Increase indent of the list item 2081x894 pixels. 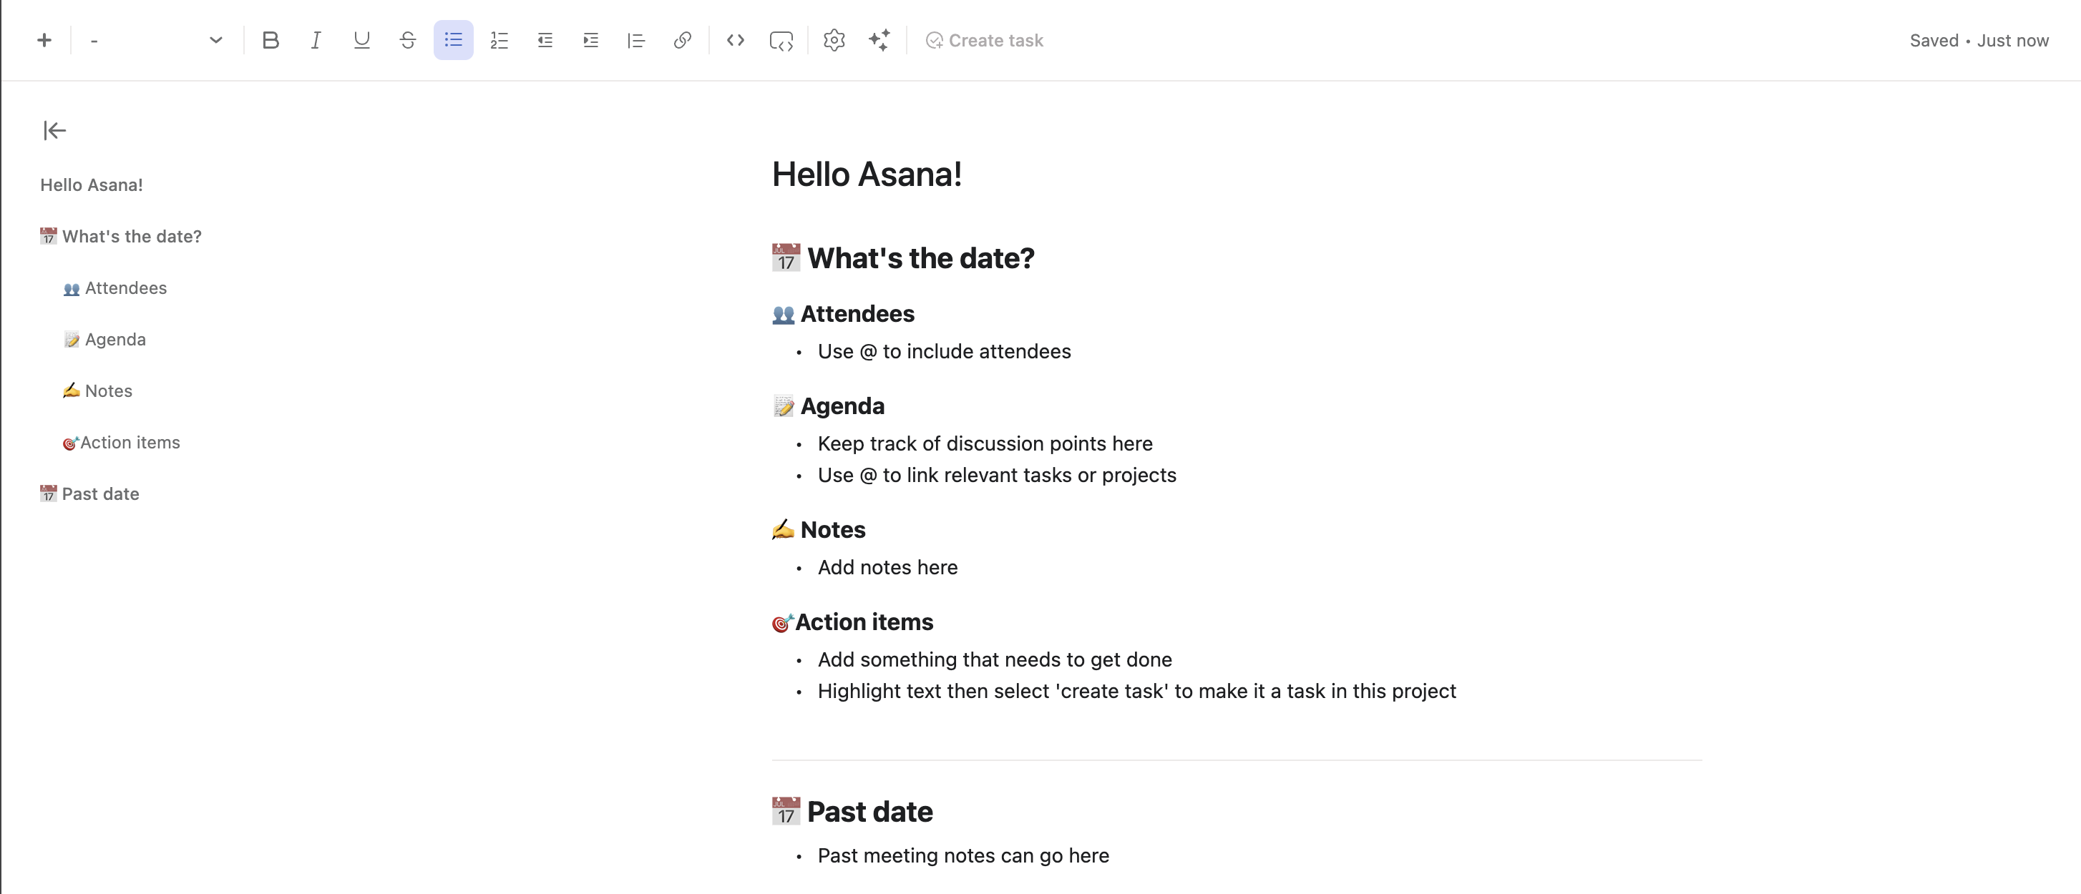click(x=590, y=40)
